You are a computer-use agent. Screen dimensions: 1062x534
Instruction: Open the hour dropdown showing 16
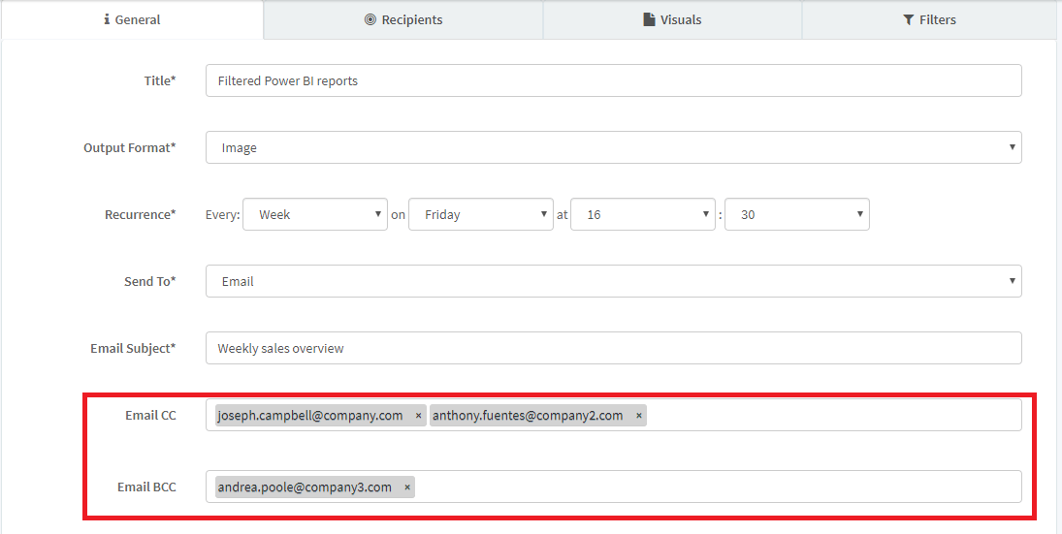[643, 214]
